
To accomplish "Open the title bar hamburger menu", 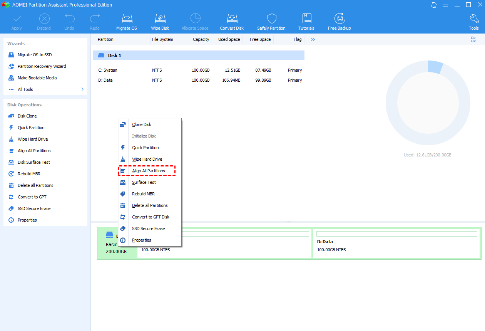I will tap(445, 5).
